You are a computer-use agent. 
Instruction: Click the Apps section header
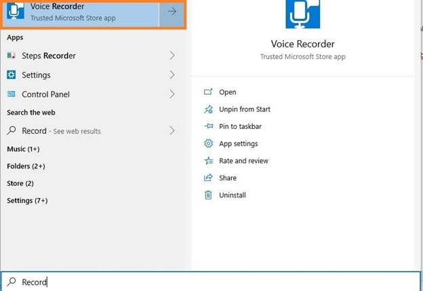click(15, 37)
